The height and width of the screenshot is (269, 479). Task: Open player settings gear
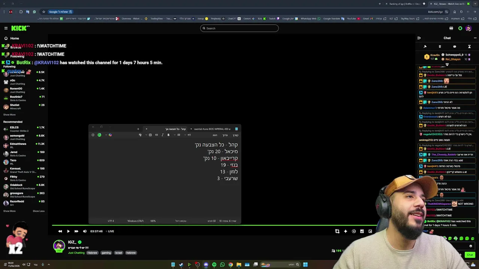tap(354, 231)
